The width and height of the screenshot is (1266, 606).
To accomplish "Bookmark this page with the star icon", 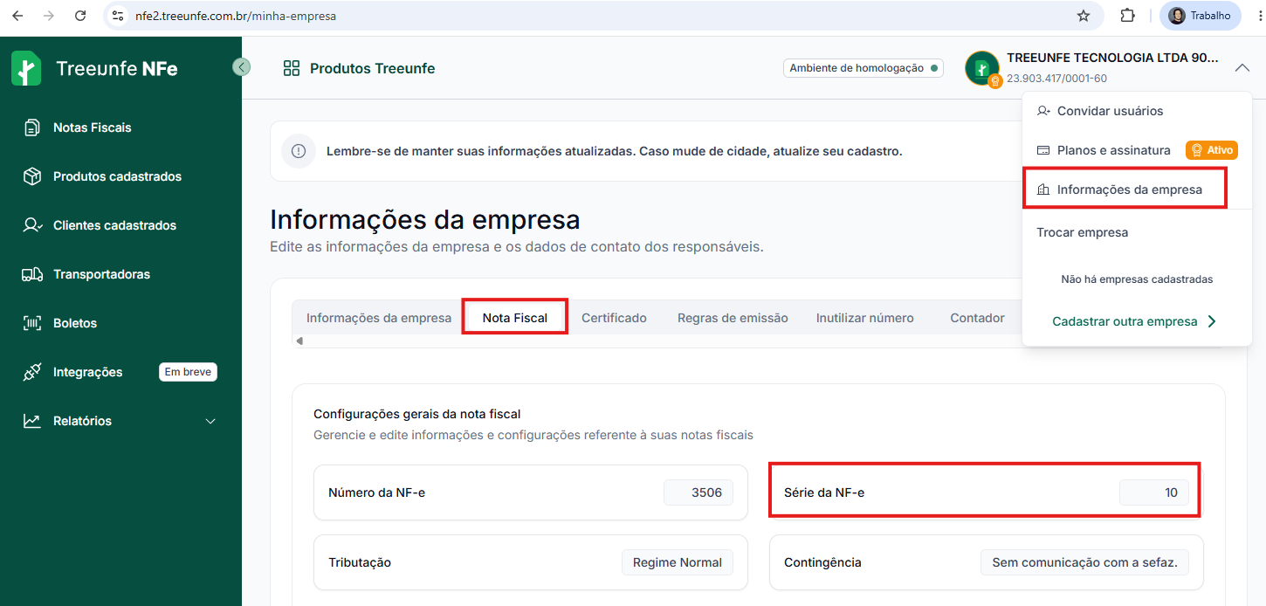I will pyautogui.click(x=1084, y=16).
